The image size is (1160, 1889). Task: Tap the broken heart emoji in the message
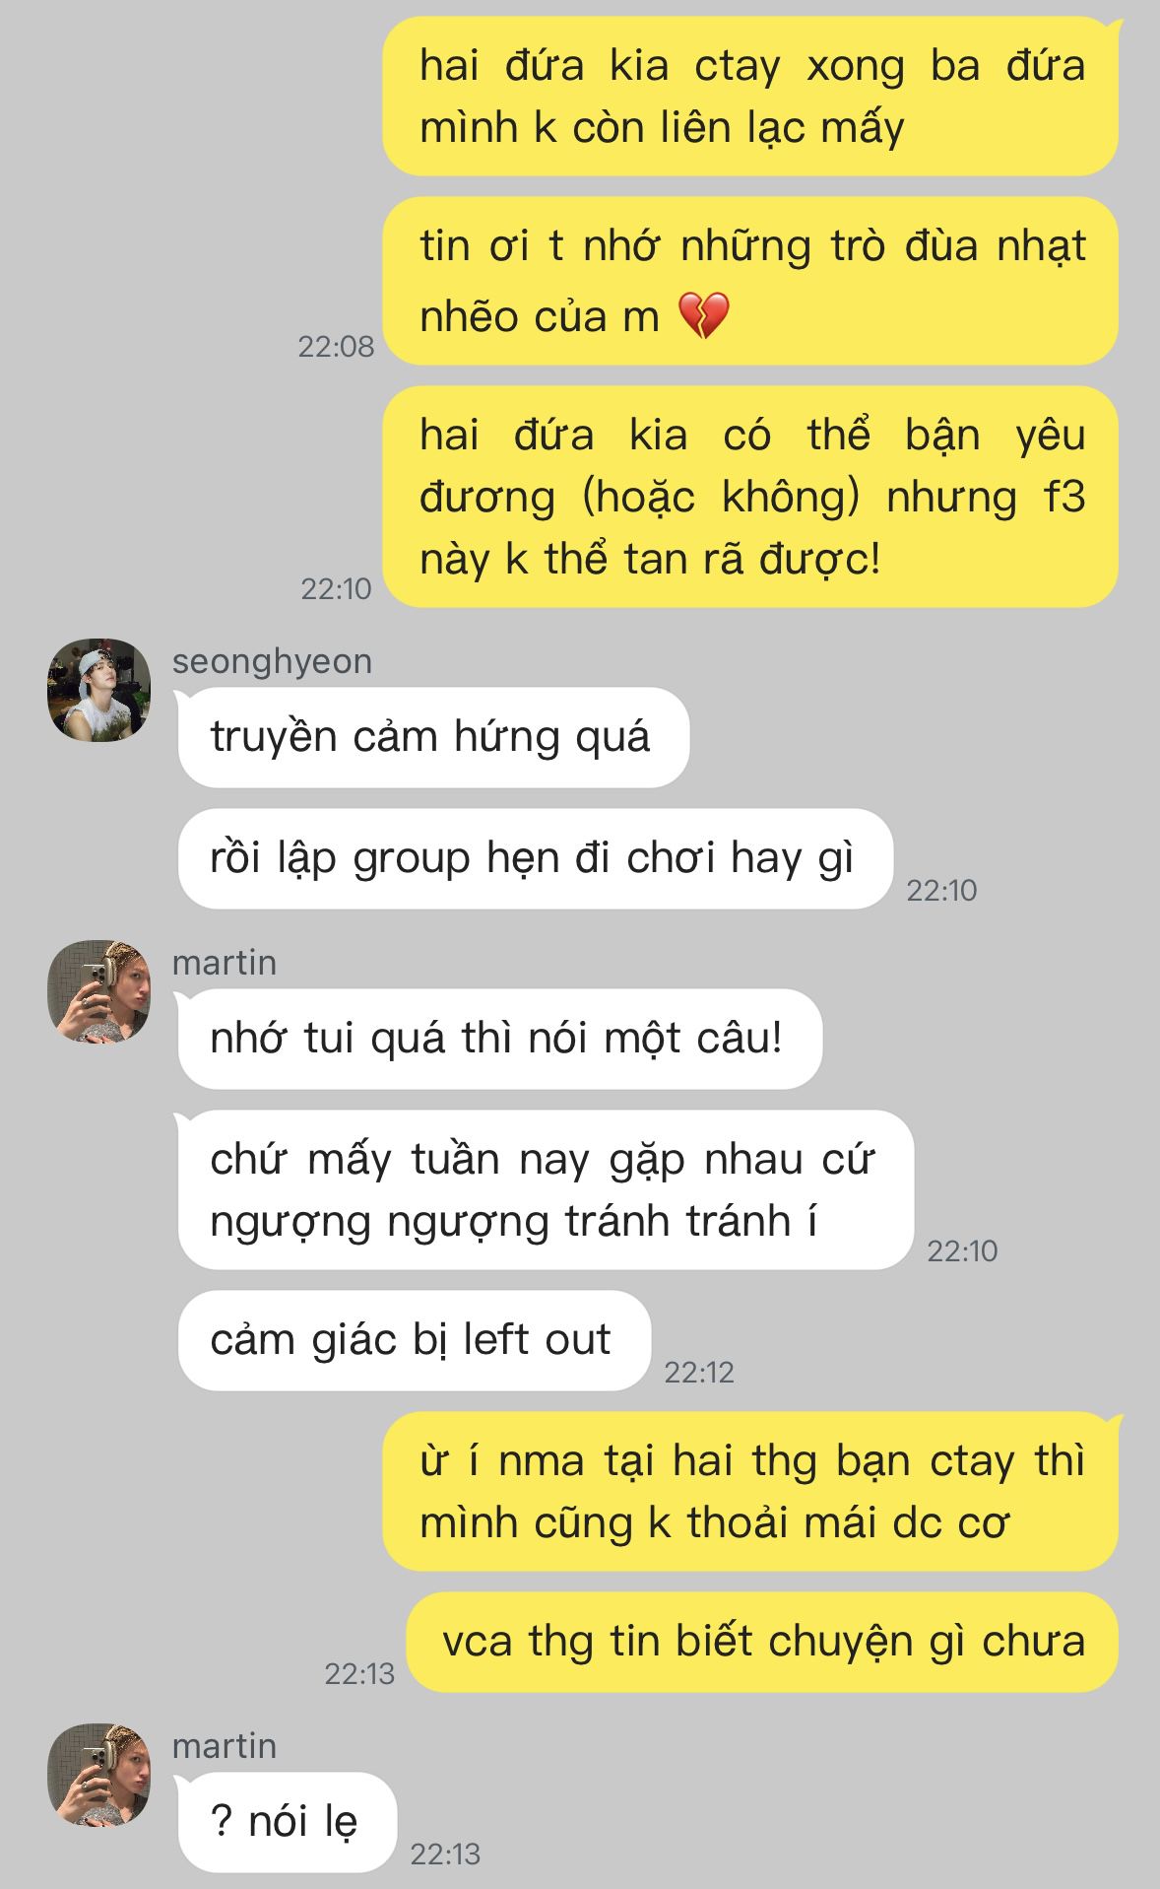pyautogui.click(x=704, y=316)
